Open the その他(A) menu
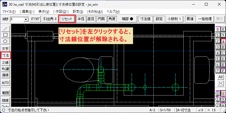226x113 pixels. coord(95,12)
